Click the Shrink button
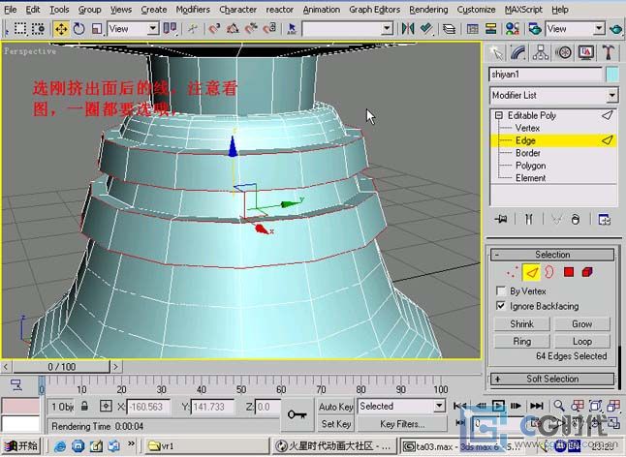 [521, 323]
